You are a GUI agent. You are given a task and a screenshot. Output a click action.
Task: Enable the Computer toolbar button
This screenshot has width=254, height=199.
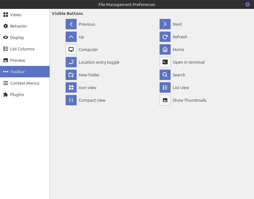[x=71, y=49]
